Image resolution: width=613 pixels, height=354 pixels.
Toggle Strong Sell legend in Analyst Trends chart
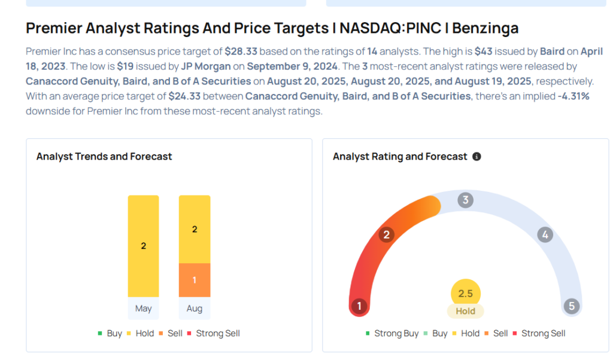214,333
